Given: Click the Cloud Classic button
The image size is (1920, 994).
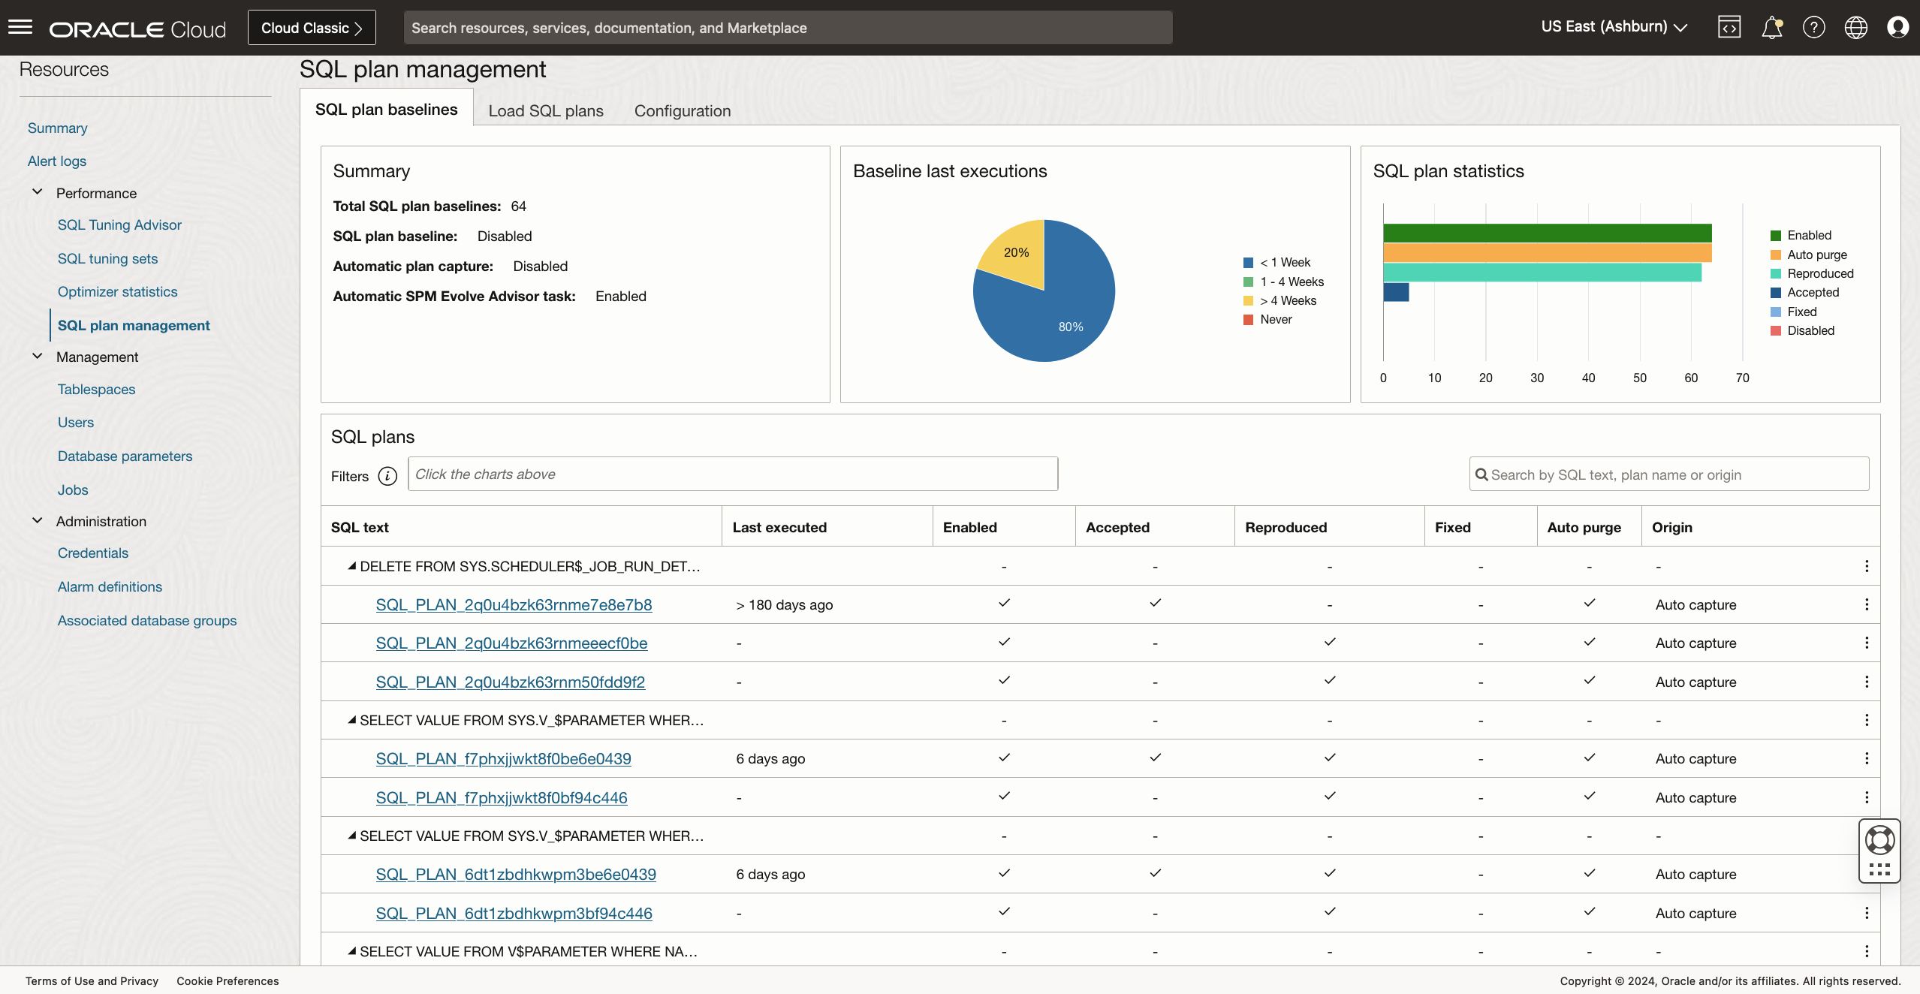Looking at the screenshot, I should point(312,28).
